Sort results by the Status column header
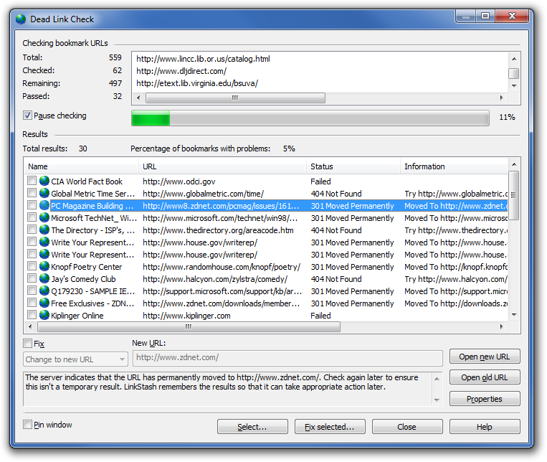The width and height of the screenshot is (547, 462). [x=352, y=166]
